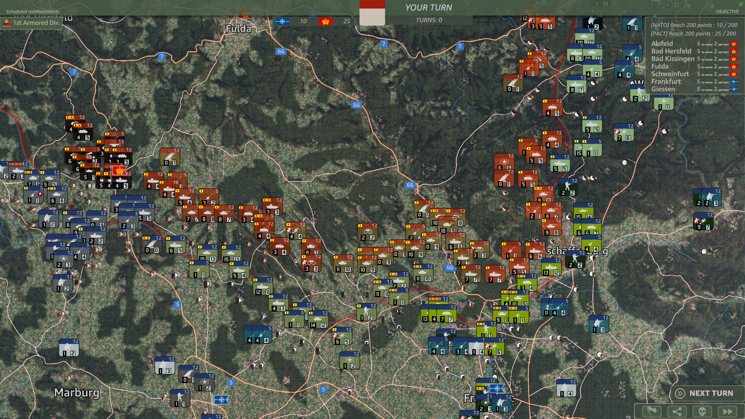The height and width of the screenshot is (419, 745).
Task: Click the red-white side color banner
Action: tap(372, 13)
